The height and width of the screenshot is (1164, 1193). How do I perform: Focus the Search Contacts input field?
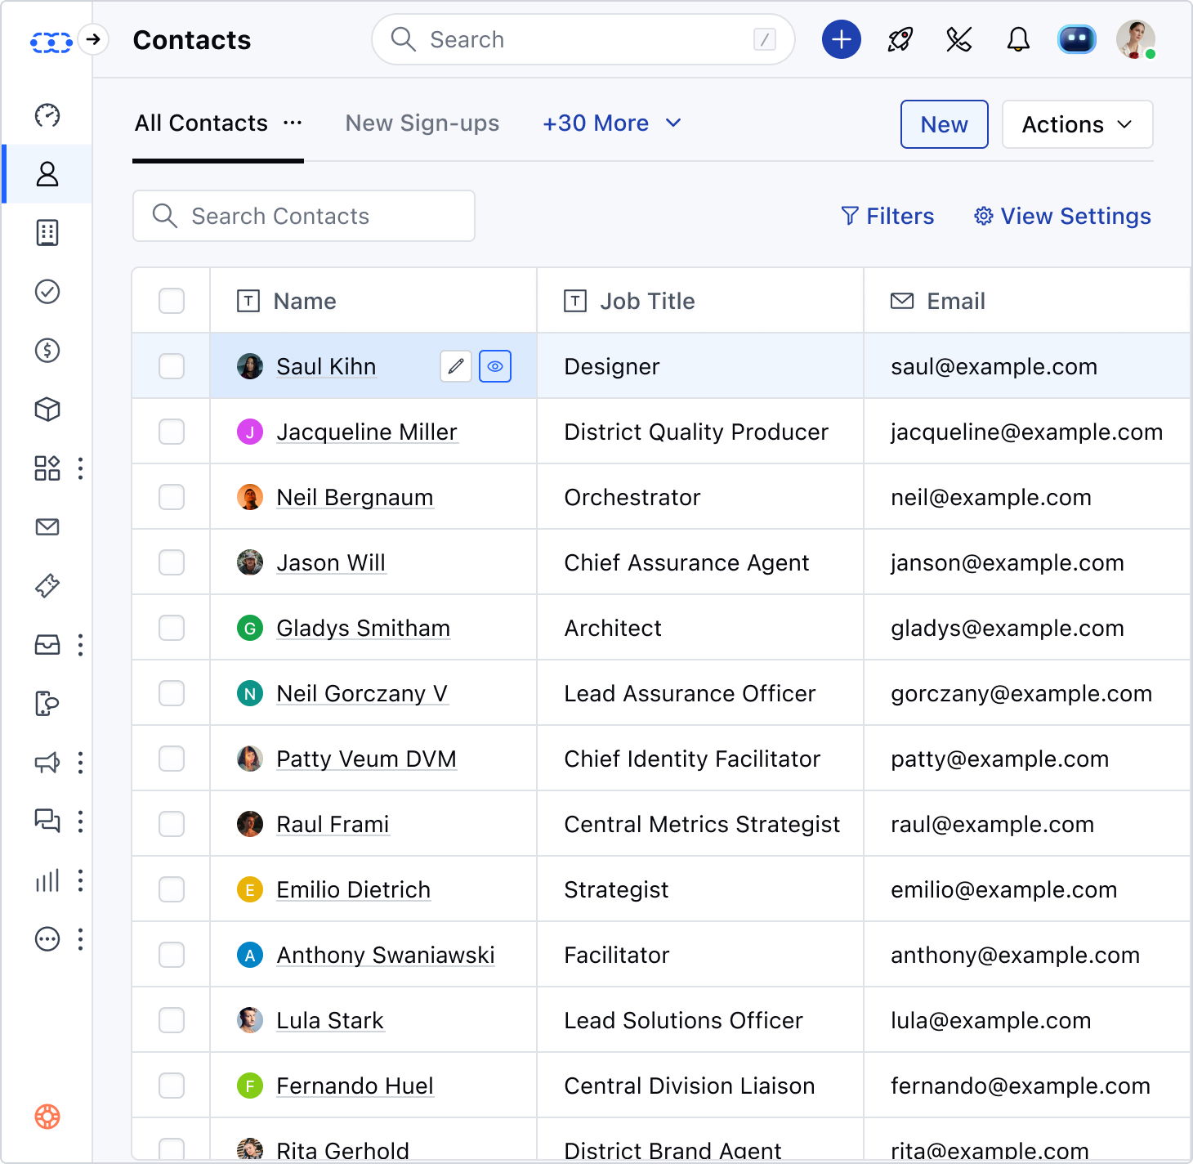pos(304,216)
